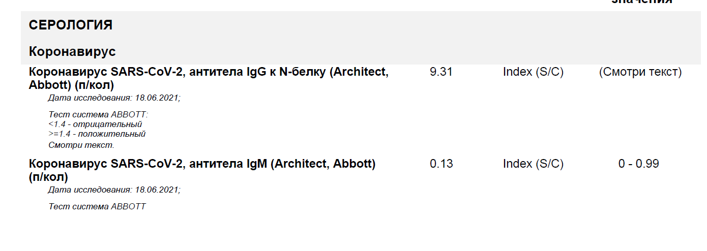Click the last Тест система ABBOTT line
Viewport: 707px width, 251px height.
point(97,206)
